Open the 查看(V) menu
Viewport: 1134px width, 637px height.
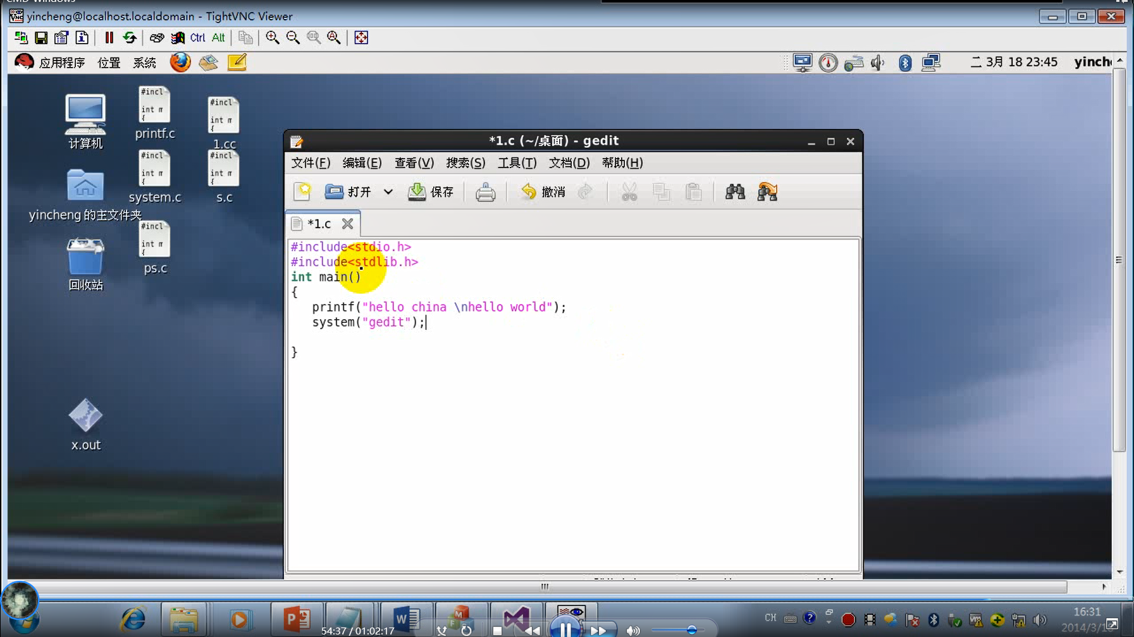click(414, 163)
